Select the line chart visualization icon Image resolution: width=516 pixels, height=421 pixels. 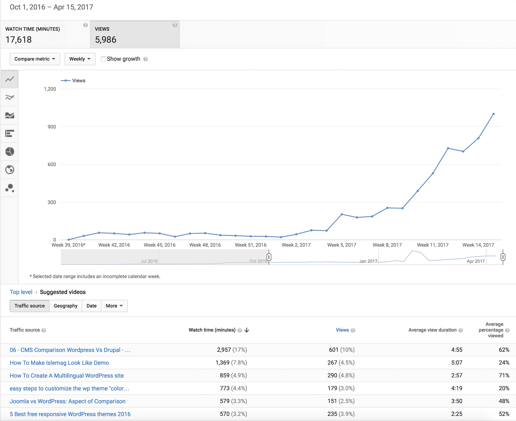(9, 79)
